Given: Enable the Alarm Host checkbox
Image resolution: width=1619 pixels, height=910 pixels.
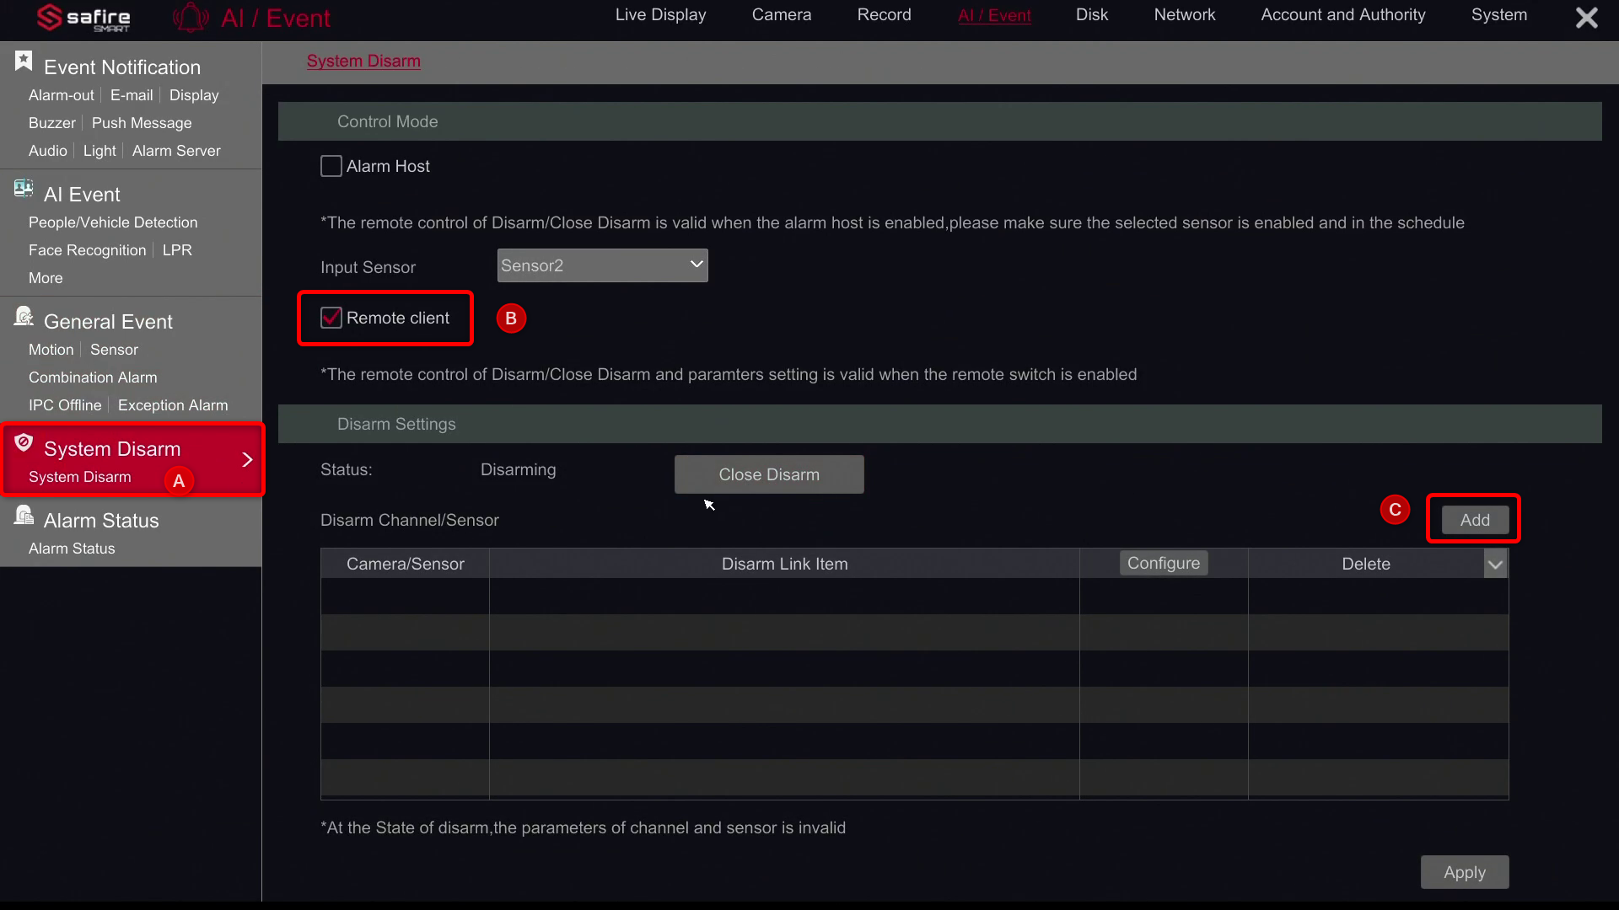Looking at the screenshot, I should [331, 165].
